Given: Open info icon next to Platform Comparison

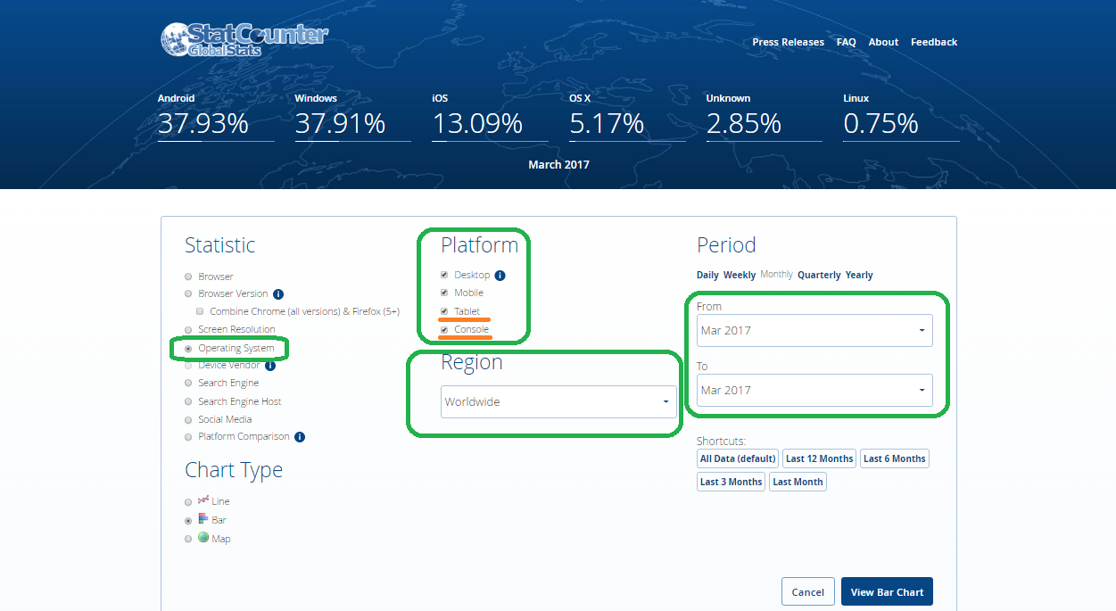Looking at the screenshot, I should pyautogui.click(x=300, y=437).
